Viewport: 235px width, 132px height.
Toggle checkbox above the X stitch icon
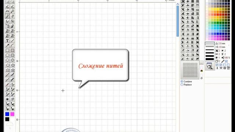click(x=217, y=65)
